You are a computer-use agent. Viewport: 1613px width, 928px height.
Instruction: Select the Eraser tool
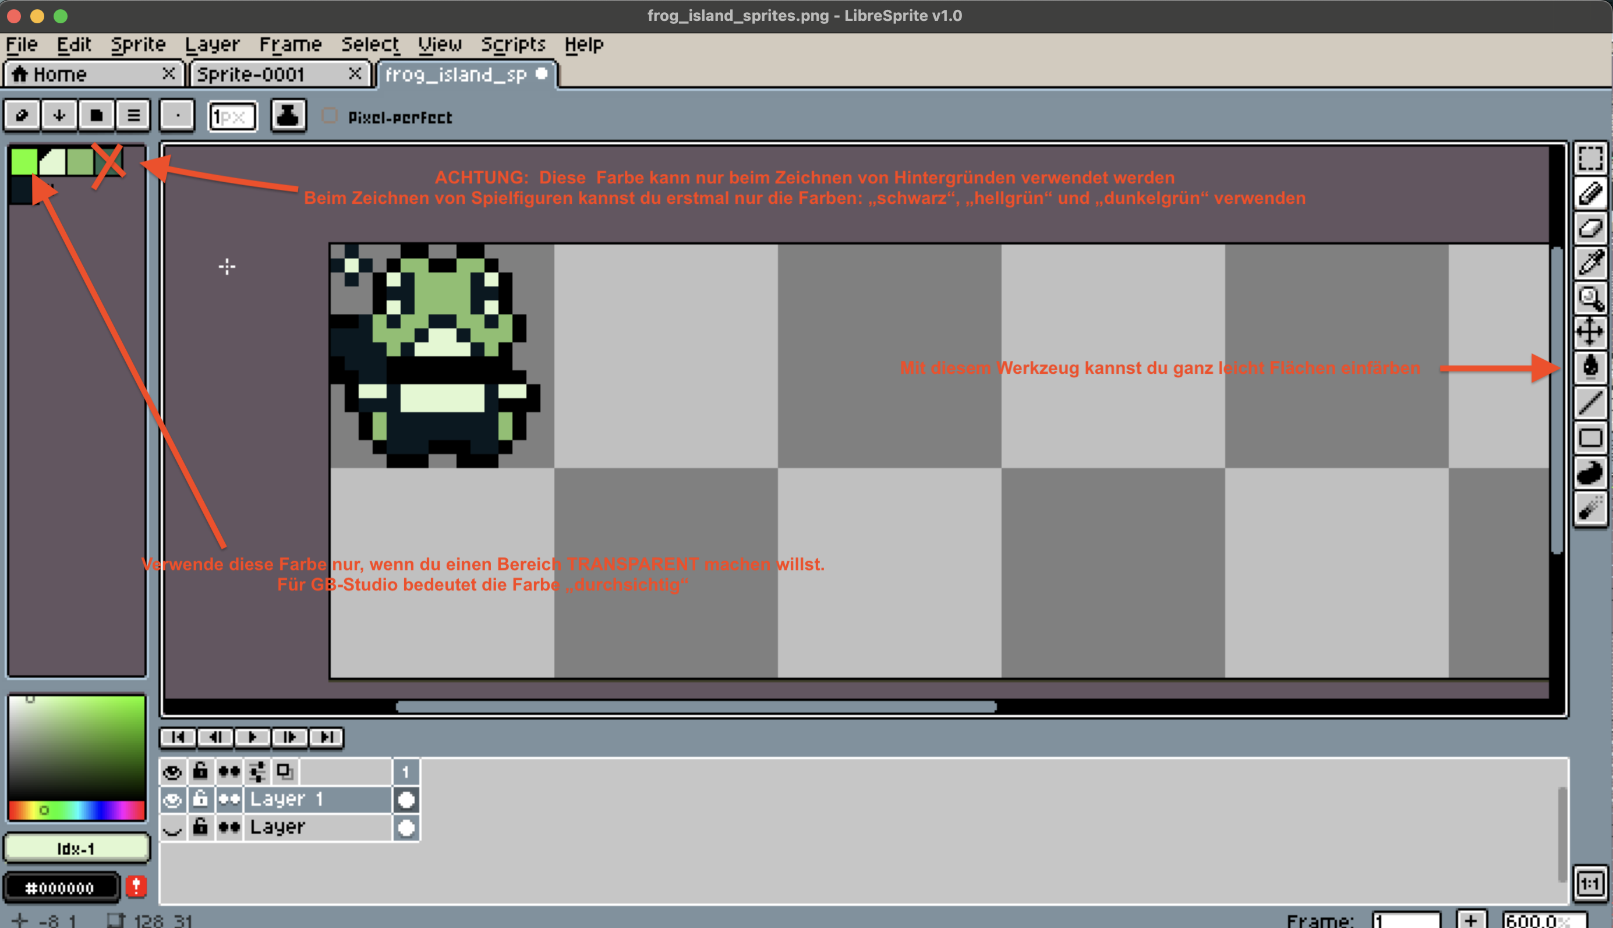[1590, 228]
